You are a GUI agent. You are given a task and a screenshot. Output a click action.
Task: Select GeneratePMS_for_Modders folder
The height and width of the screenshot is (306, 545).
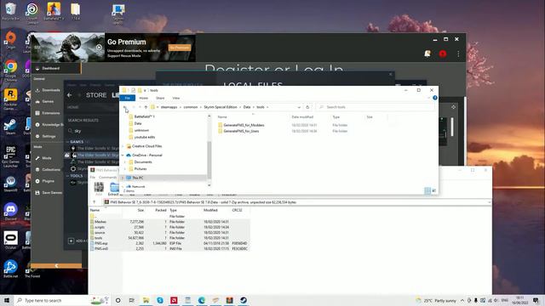pos(241,125)
